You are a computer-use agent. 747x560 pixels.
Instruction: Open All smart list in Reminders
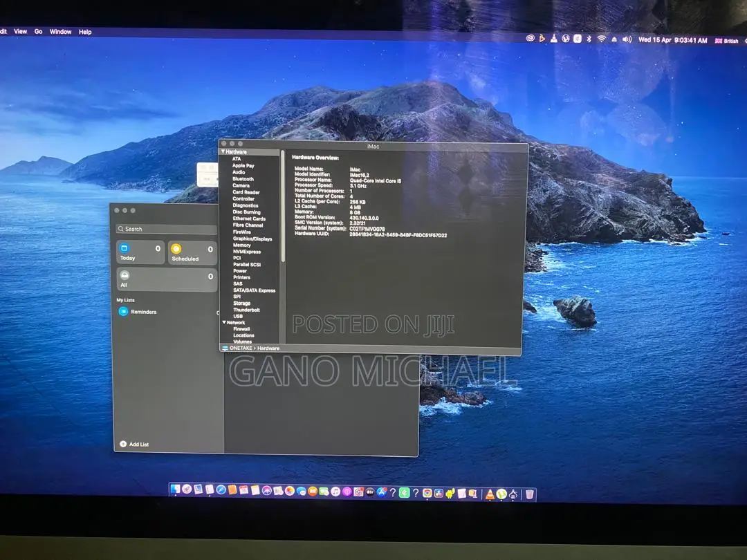point(167,279)
